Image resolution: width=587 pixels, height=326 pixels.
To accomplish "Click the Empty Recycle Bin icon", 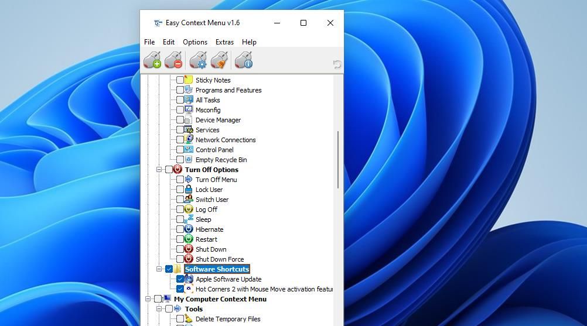I will pyautogui.click(x=189, y=160).
